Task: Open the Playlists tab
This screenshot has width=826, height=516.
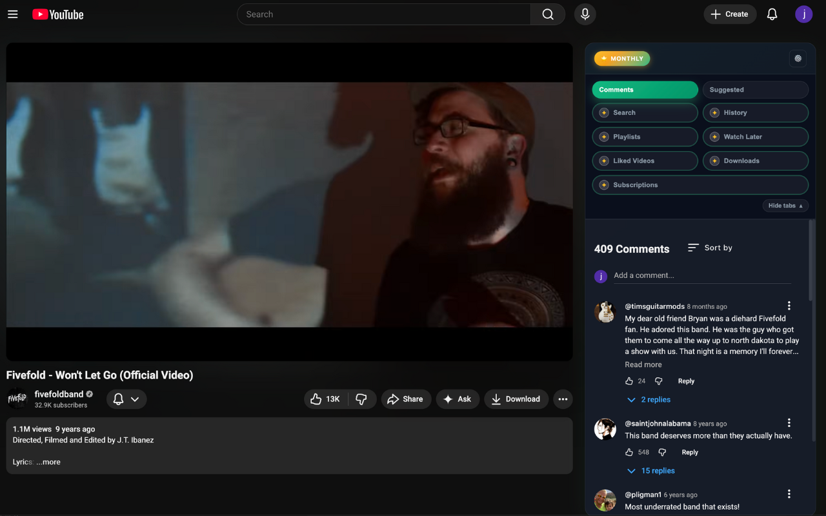Action: coord(645,137)
